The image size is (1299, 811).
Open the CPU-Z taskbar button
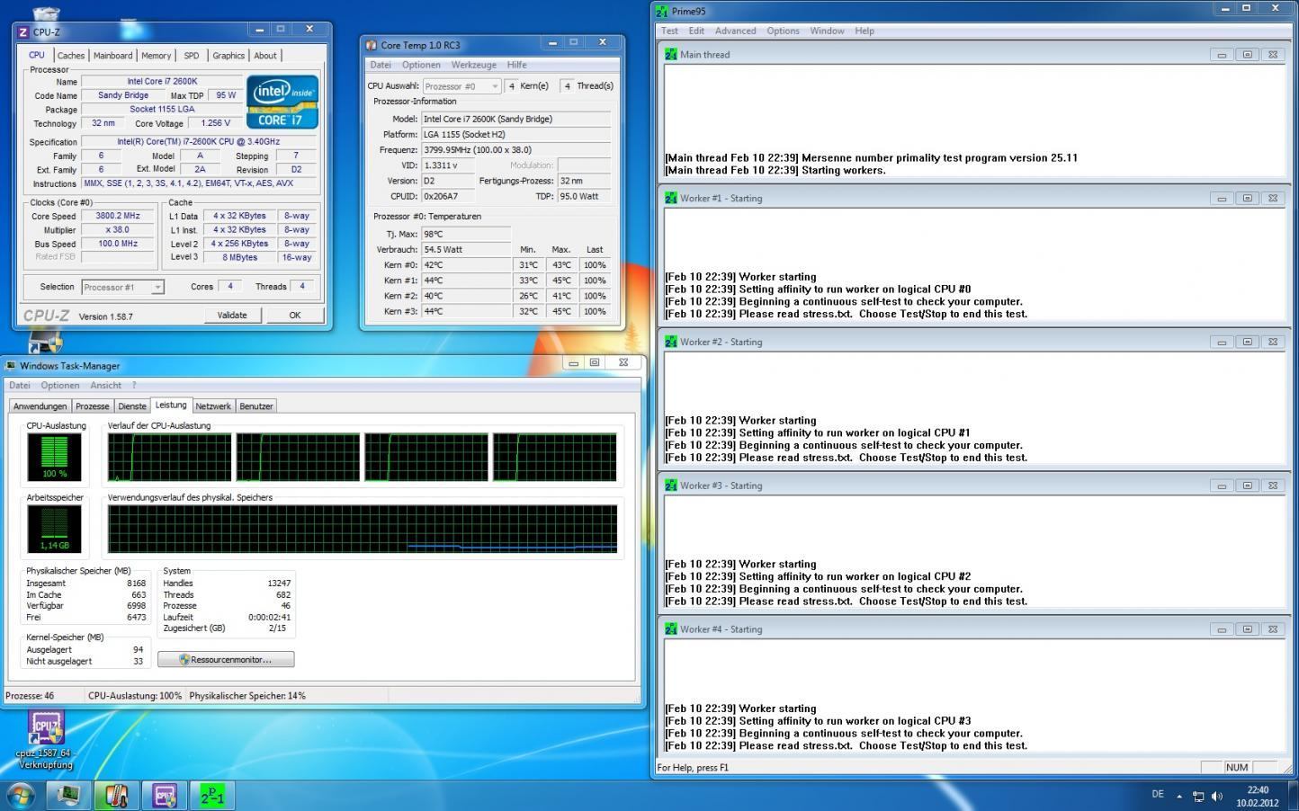tap(164, 796)
